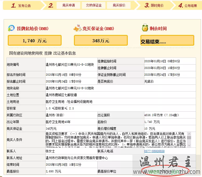The height and width of the screenshot is (177, 202).
Task: Click the up arrow in 竞买人条件 scrollbar
Action: pyautogui.click(x=189, y=134)
